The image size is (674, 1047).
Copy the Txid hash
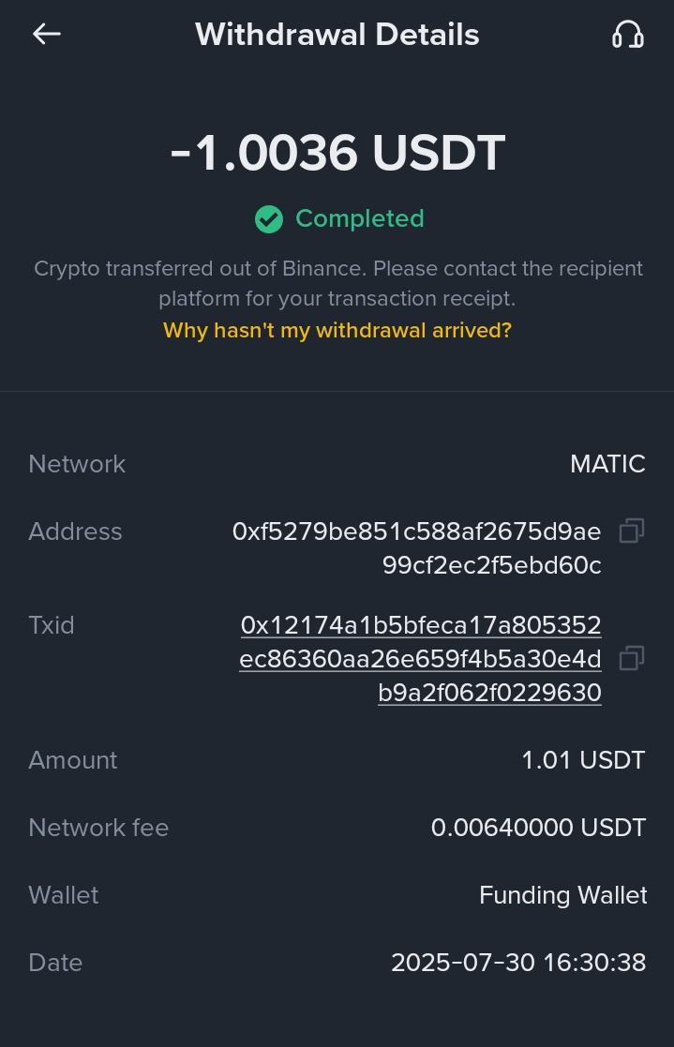[x=632, y=658]
